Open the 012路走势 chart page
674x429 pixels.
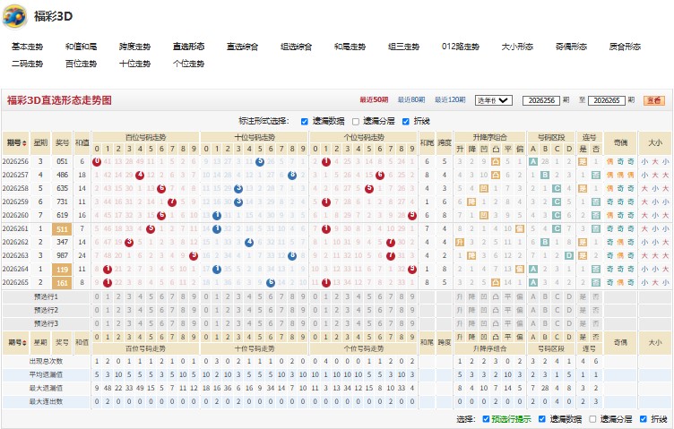point(461,47)
